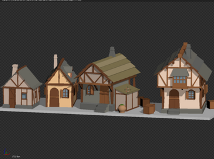
Task: Select the clay pot with green top
Action: [x=122, y=108]
